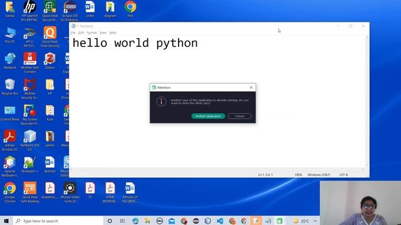Viewport: 401px width, 225px height.
Task: Select the Movavi Video Suite 22 icon
Action: (x=70, y=193)
